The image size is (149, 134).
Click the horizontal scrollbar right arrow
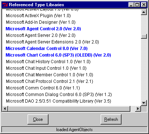(138, 108)
